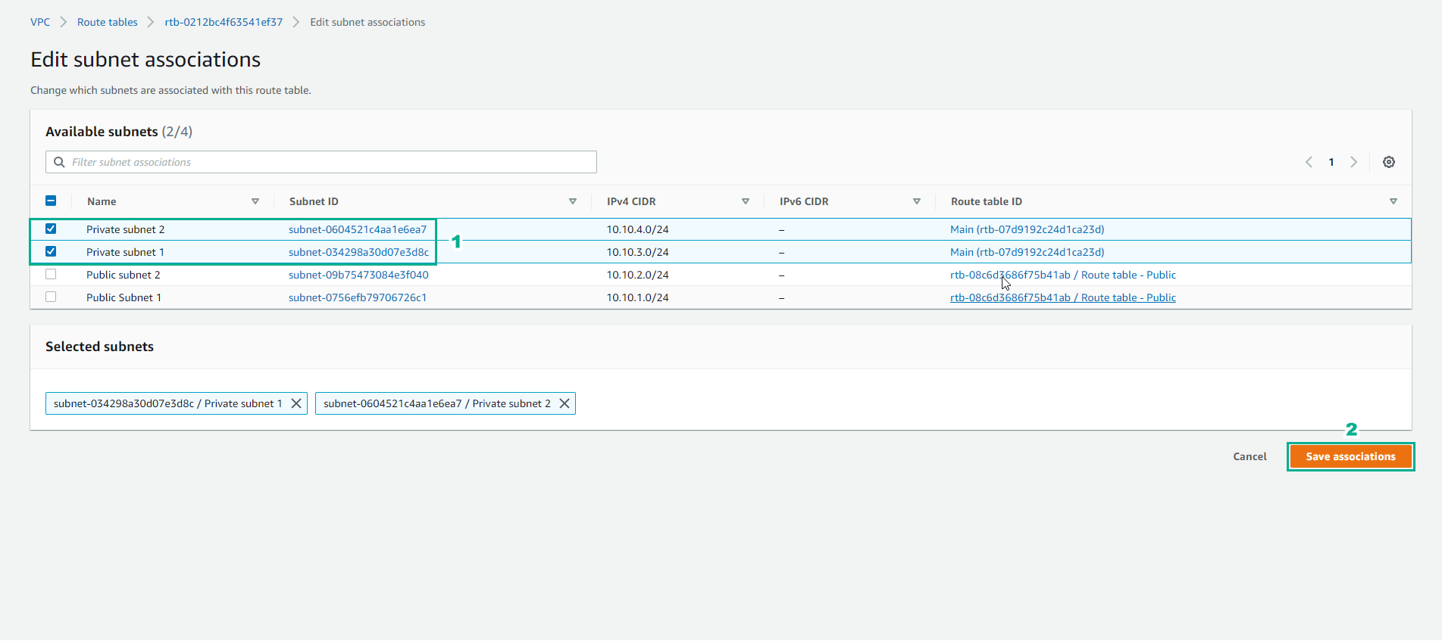The image size is (1442, 641).
Task: Open Main route table link for Private subnet 1
Action: tap(1028, 252)
